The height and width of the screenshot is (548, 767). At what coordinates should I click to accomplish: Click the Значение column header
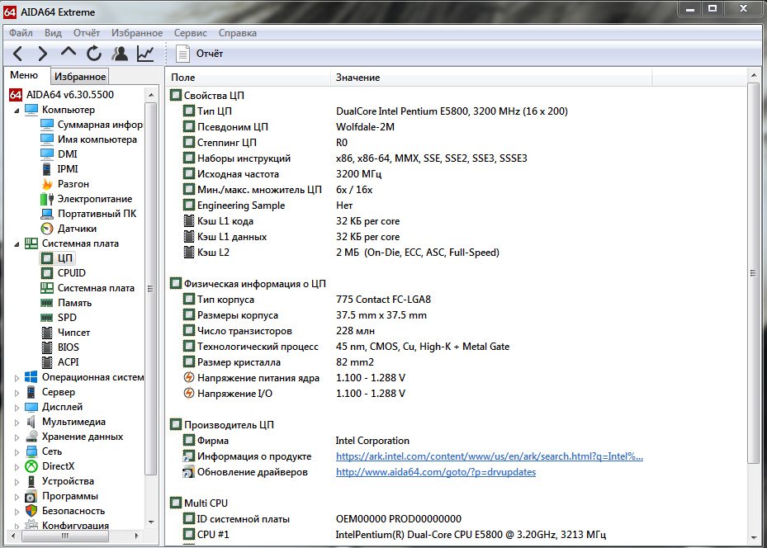pyautogui.click(x=491, y=78)
